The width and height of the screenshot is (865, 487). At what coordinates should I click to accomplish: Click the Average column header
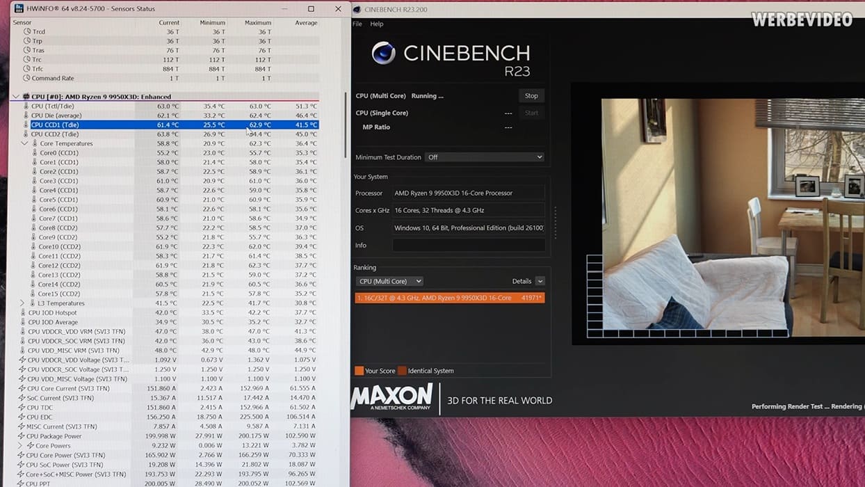[306, 23]
